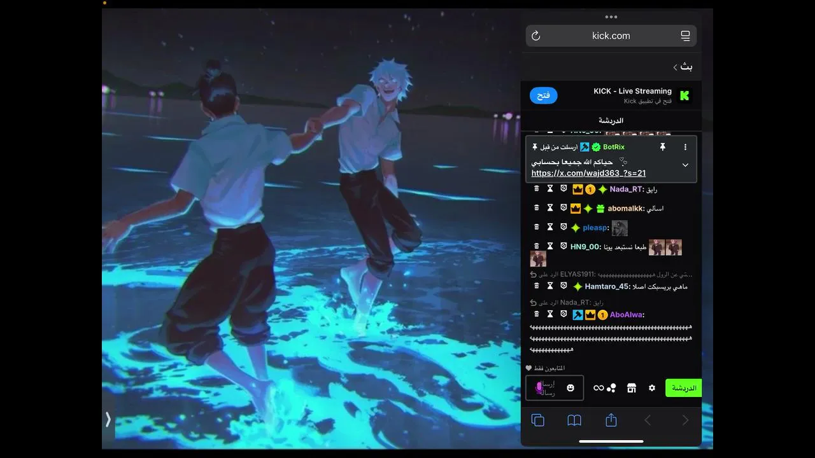
Task: Open Hamtaro_45 username profile
Action: (607, 286)
